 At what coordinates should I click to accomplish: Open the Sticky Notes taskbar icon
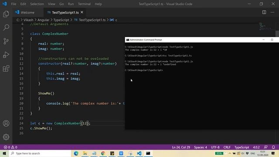click(x=112, y=153)
